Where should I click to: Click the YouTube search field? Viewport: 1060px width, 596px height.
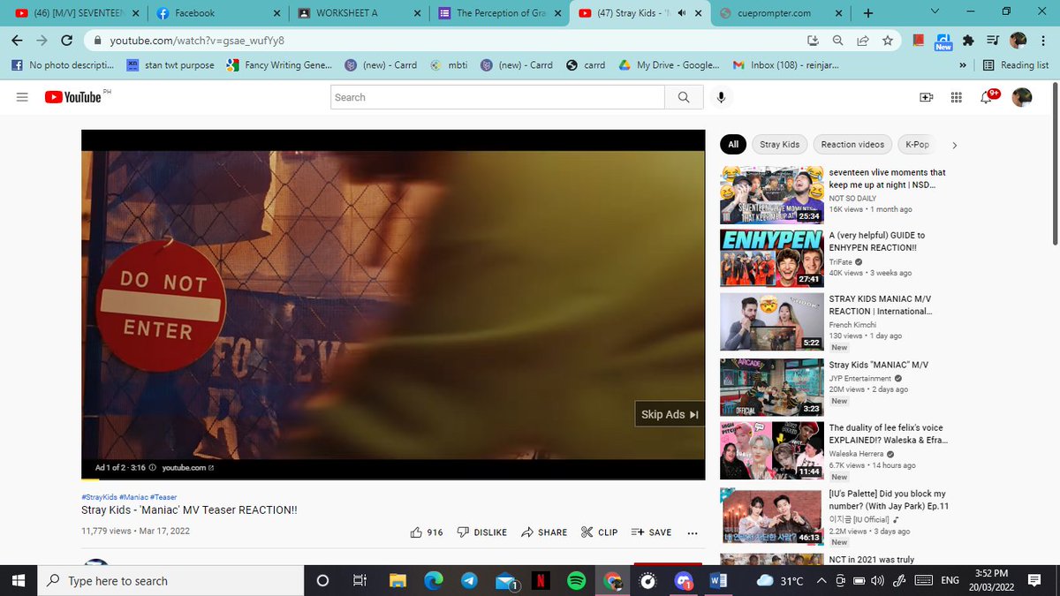(x=497, y=97)
